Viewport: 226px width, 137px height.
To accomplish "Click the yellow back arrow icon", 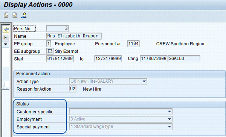I will point(6,30).
